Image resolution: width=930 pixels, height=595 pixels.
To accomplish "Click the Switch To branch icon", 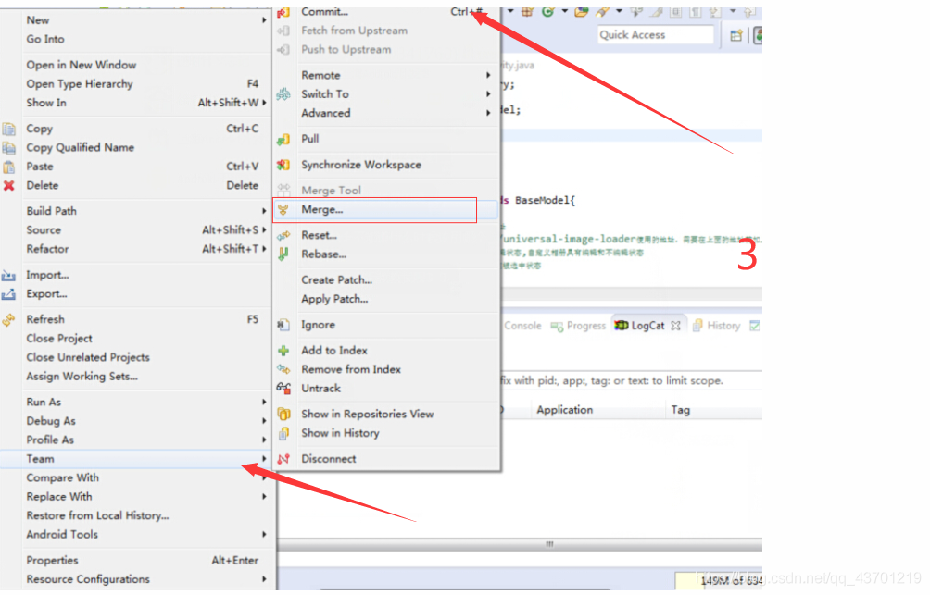I will (283, 94).
